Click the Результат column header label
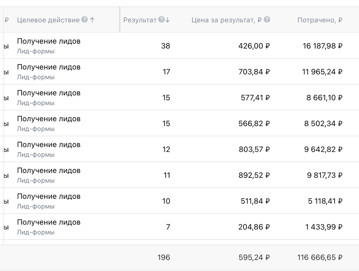This screenshot has width=359, height=271. [x=140, y=20]
